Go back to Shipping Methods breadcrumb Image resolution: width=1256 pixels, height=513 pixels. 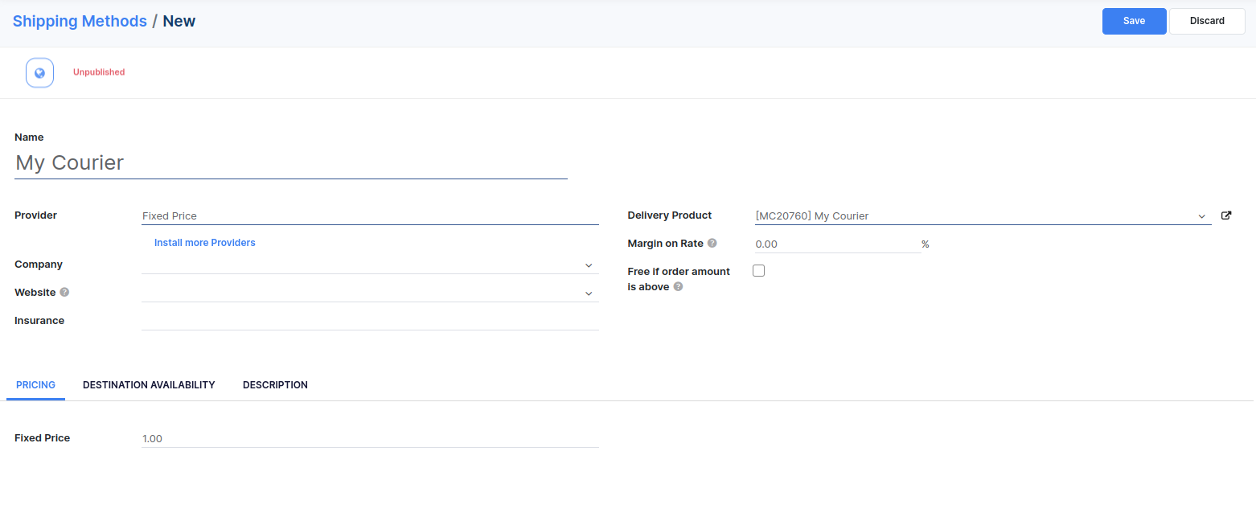pos(80,21)
